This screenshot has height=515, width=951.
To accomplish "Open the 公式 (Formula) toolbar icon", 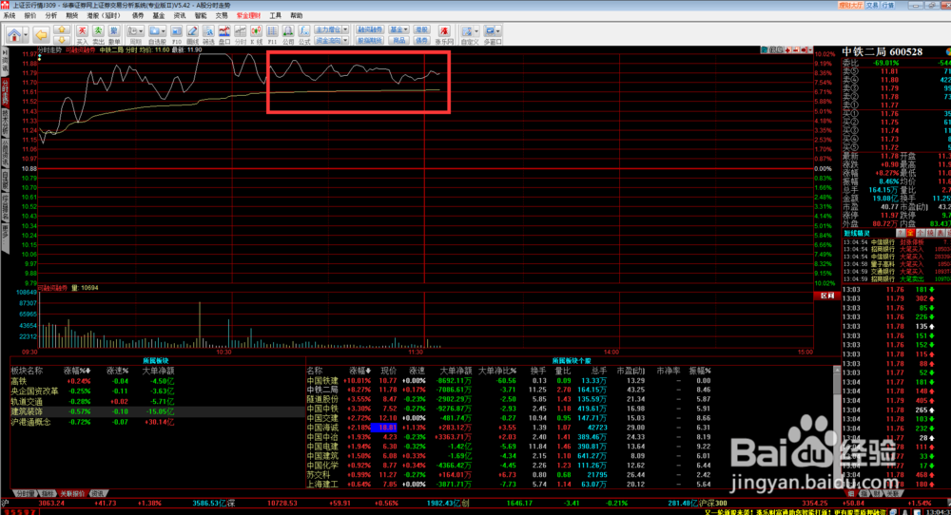I will coord(304,36).
